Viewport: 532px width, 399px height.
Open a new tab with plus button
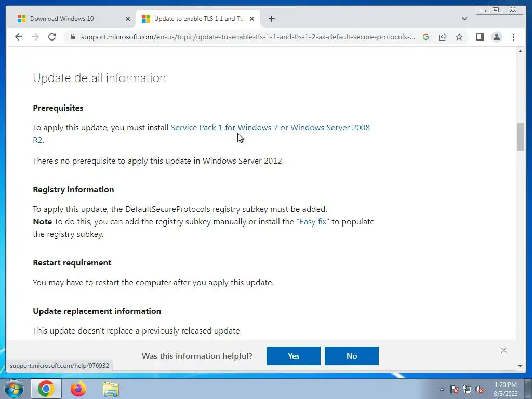click(x=271, y=19)
